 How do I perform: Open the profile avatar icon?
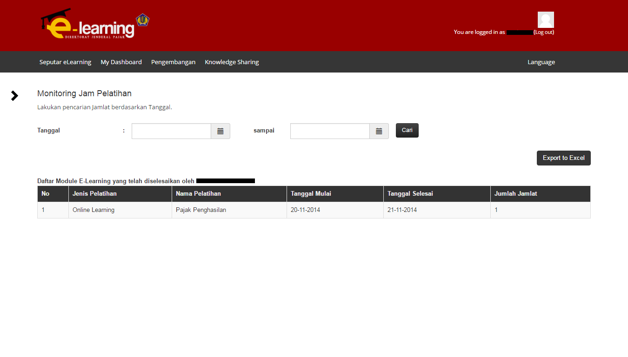point(545,20)
